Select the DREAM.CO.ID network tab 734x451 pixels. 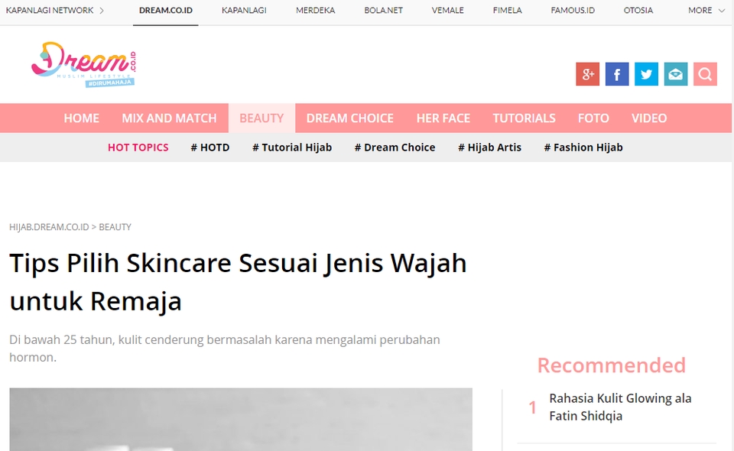(166, 10)
